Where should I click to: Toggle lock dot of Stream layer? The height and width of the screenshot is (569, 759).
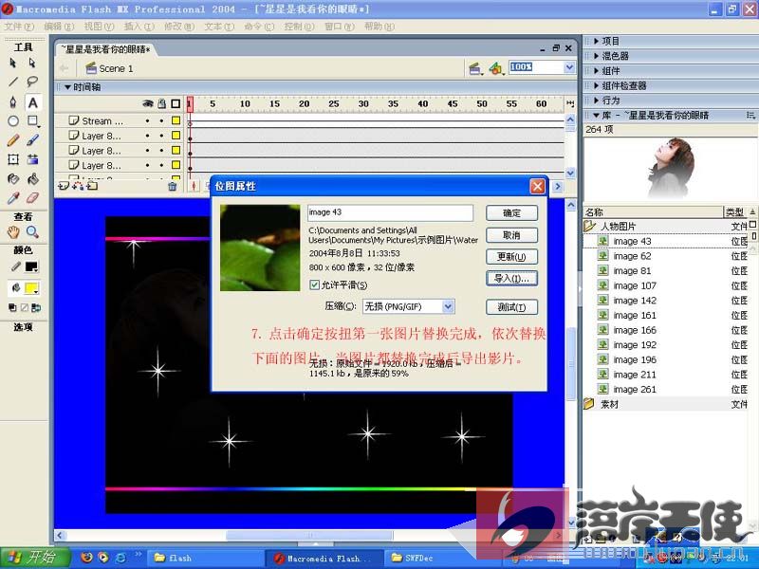[161, 120]
